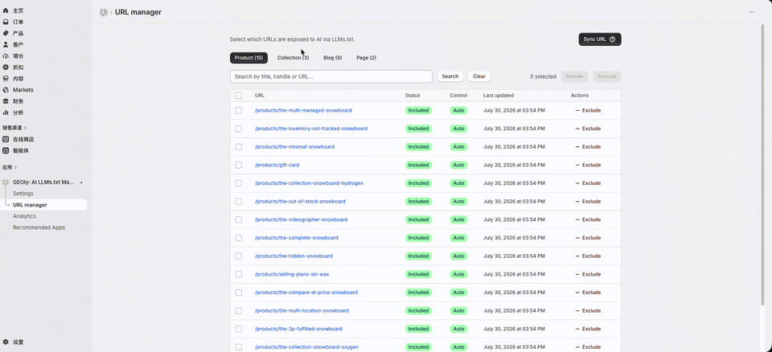The width and height of the screenshot is (772, 352).
Task: Click the 产品 products tag icon
Action: click(6, 33)
